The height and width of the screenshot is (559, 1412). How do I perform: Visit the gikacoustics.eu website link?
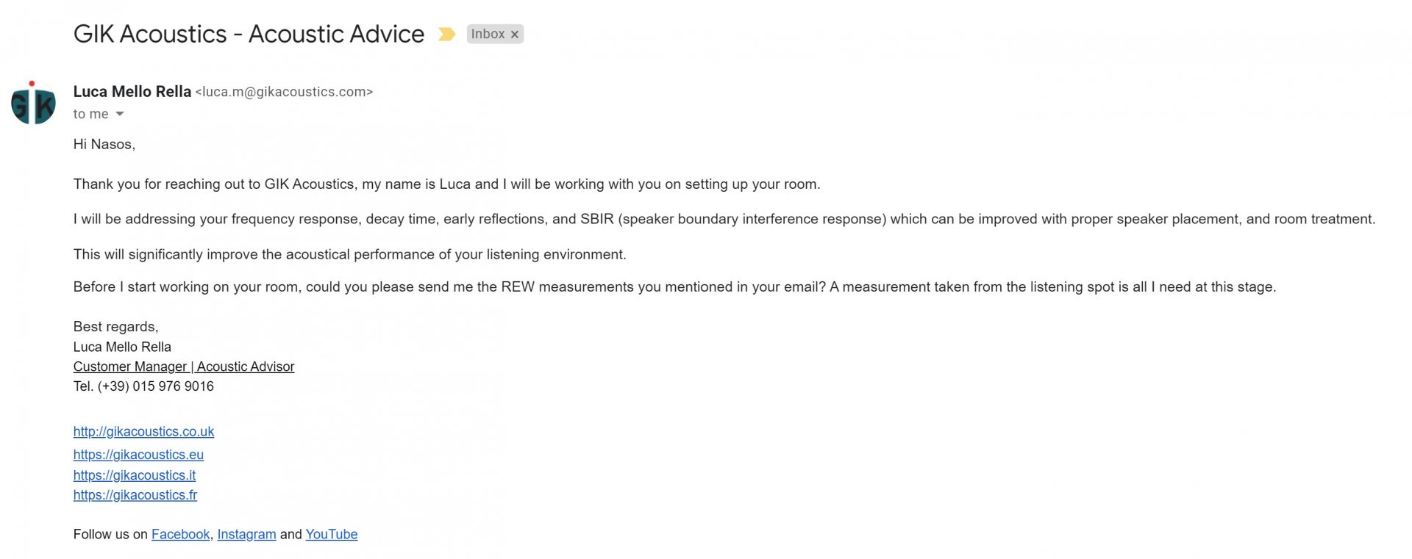coord(138,455)
